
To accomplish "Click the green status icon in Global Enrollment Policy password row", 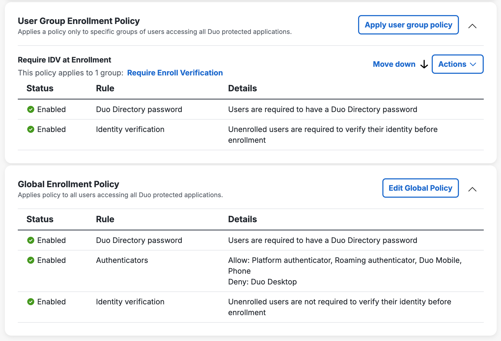I will click(x=31, y=240).
